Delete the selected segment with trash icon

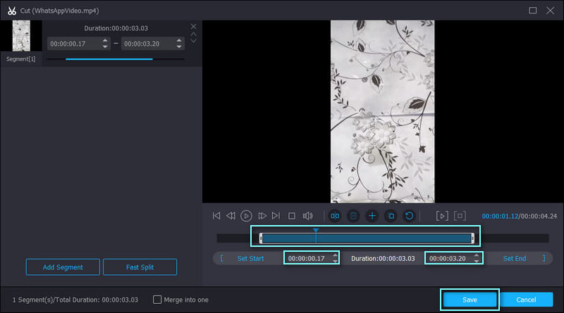353,216
